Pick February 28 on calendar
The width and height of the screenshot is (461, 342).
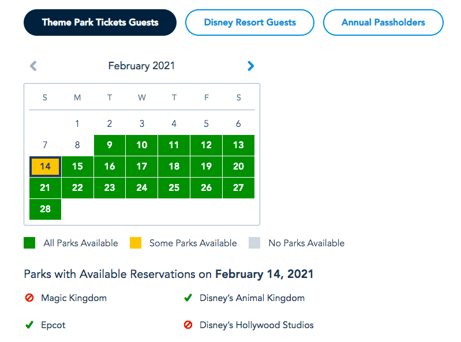tap(45, 209)
